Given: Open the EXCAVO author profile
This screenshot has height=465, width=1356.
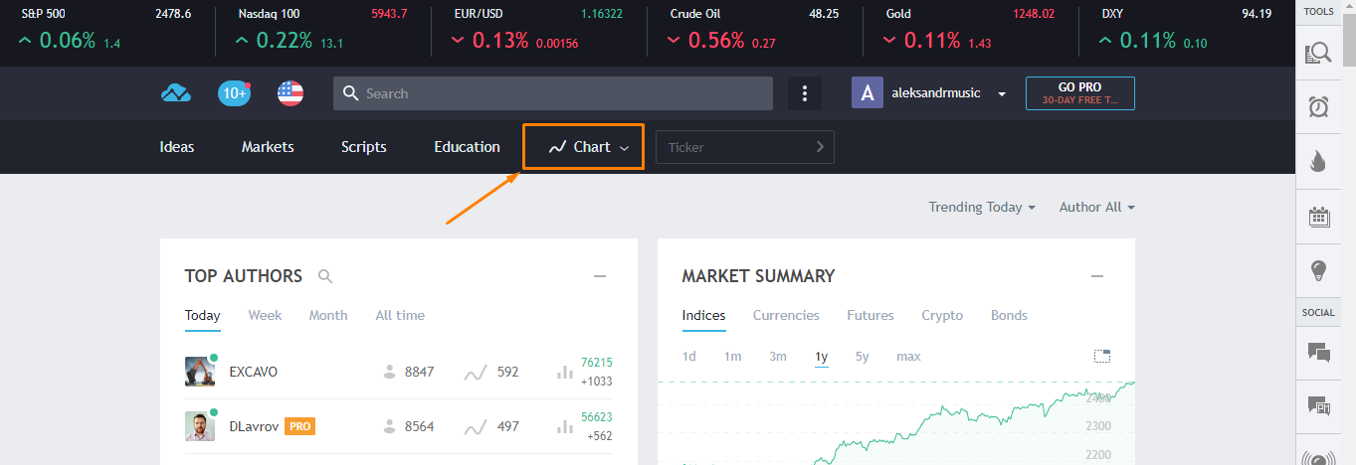Looking at the screenshot, I should click(x=253, y=372).
